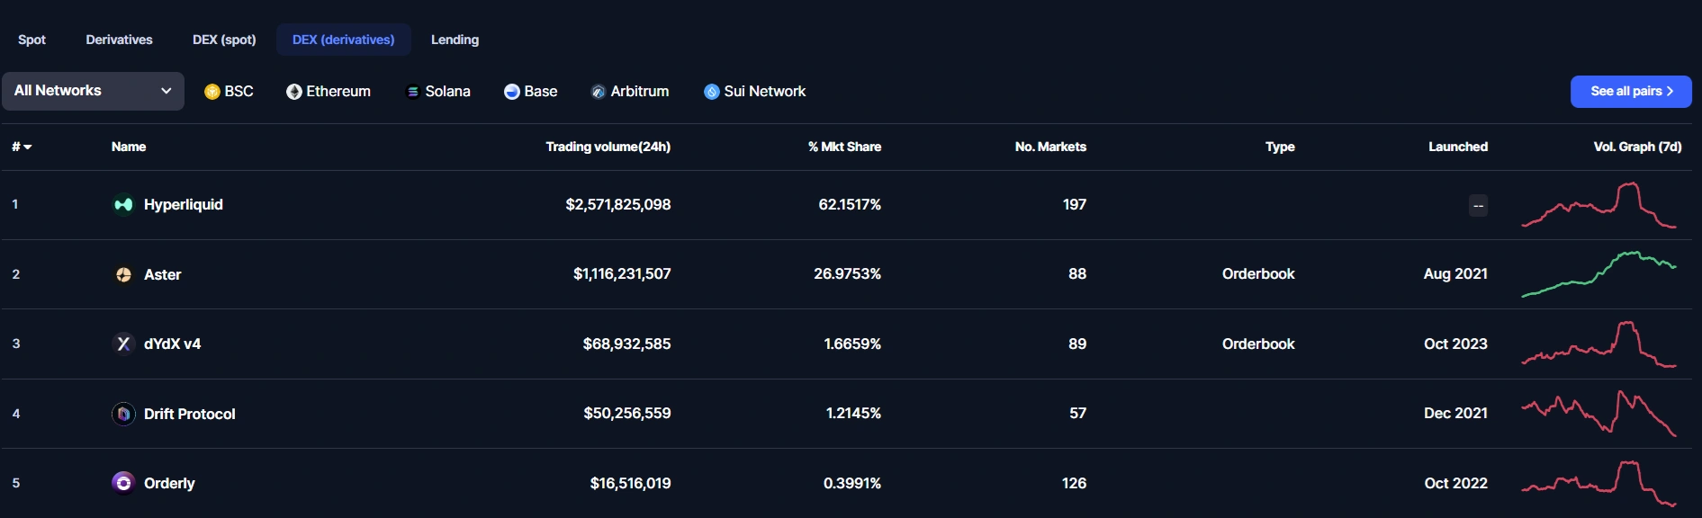Open the Hyperliquid exchange name link

point(184,205)
